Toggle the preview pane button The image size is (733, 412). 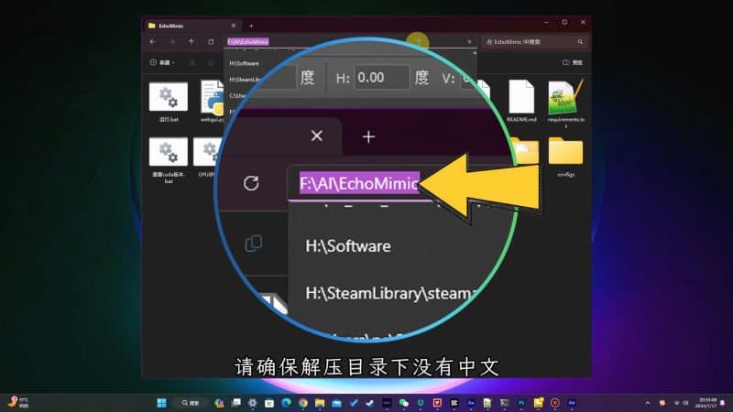point(573,62)
